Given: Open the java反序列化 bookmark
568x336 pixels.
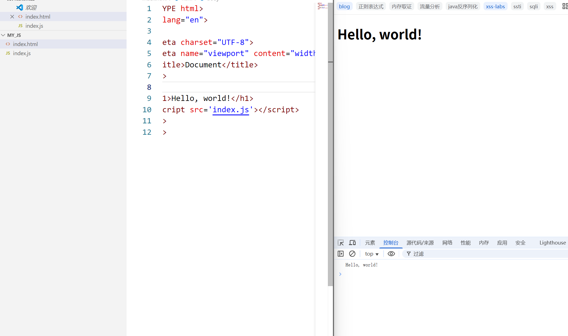Looking at the screenshot, I should point(463,6).
